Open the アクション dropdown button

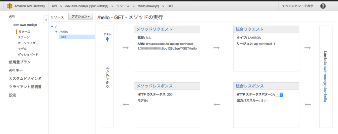click(81, 16)
